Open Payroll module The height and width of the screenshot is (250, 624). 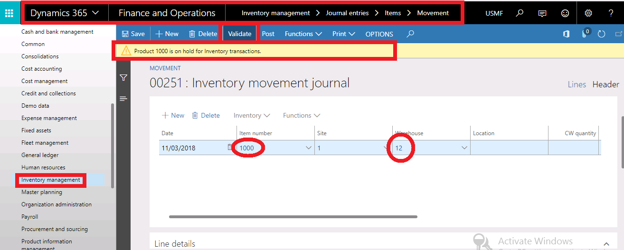point(29,217)
